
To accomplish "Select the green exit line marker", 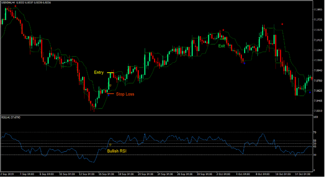I will click(x=223, y=39).
